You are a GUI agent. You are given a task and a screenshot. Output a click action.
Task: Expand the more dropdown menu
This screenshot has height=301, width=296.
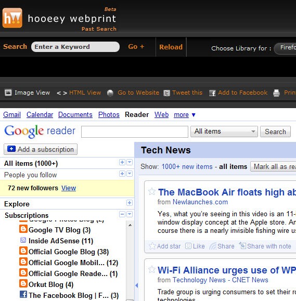(x=184, y=115)
